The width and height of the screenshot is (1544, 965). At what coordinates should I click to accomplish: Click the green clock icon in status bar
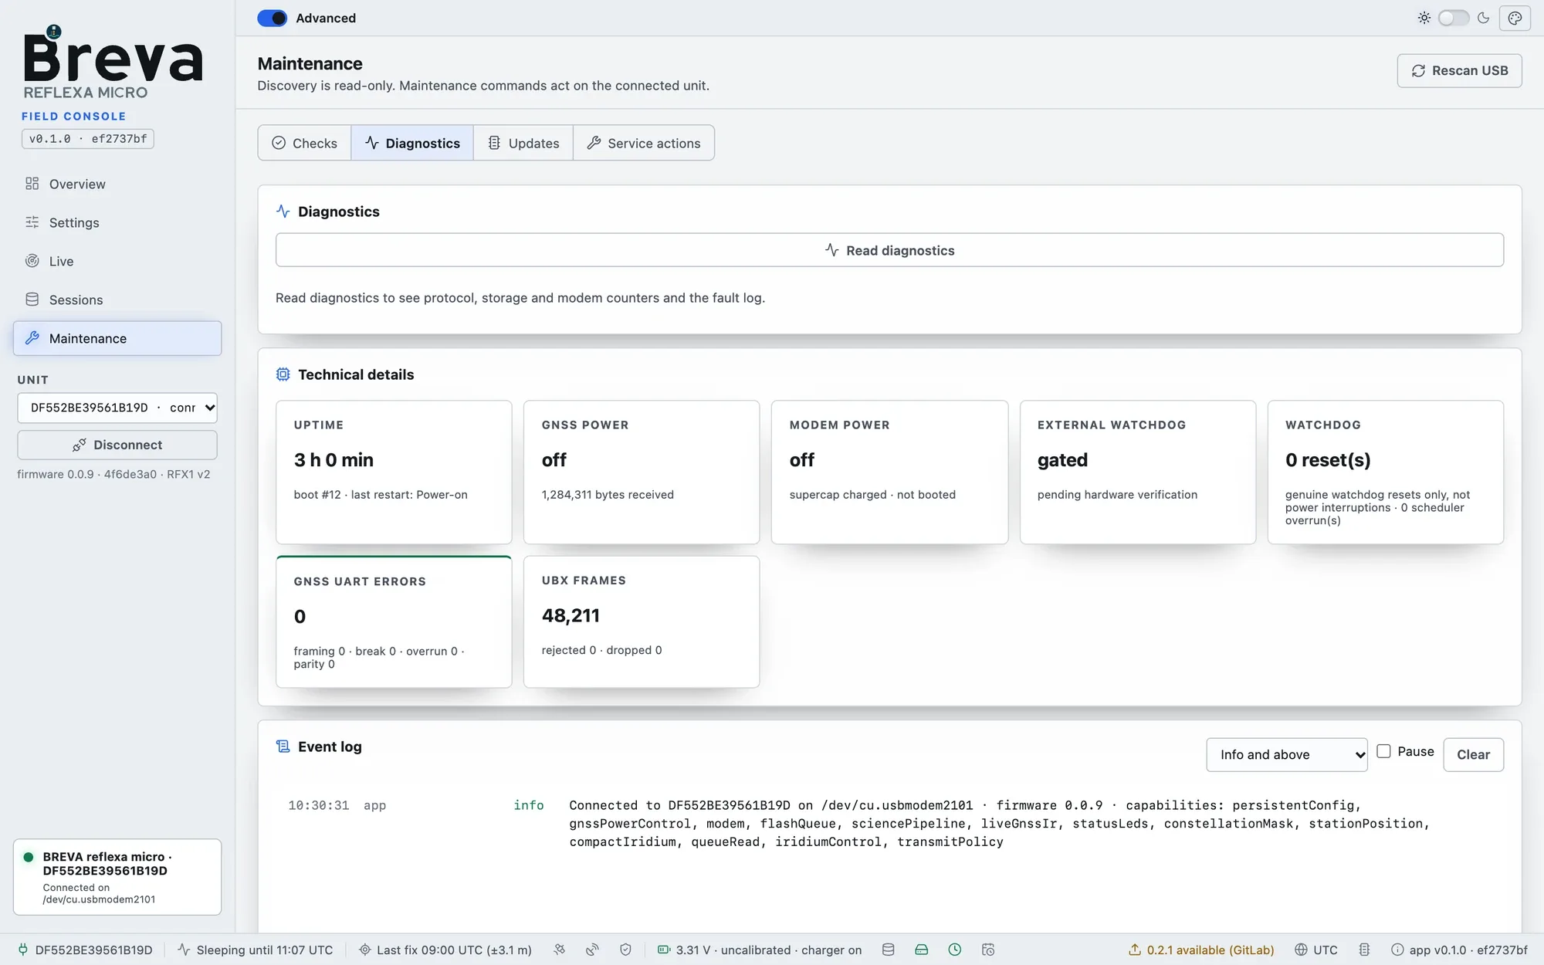click(954, 950)
